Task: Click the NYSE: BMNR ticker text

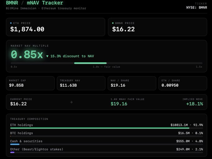Action: (197, 7)
